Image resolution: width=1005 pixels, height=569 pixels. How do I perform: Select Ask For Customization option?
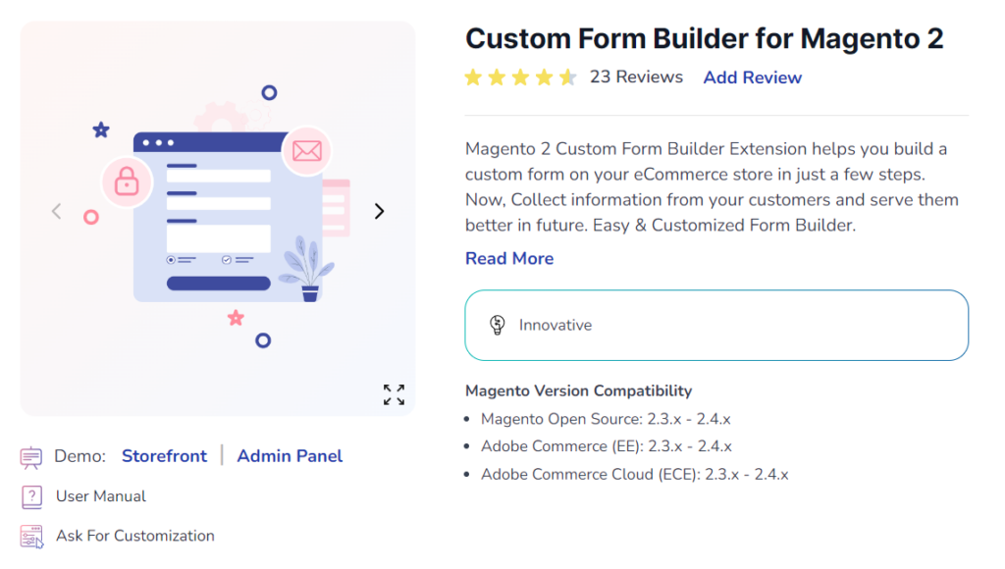click(134, 536)
